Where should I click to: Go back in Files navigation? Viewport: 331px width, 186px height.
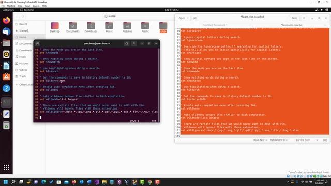17,16
